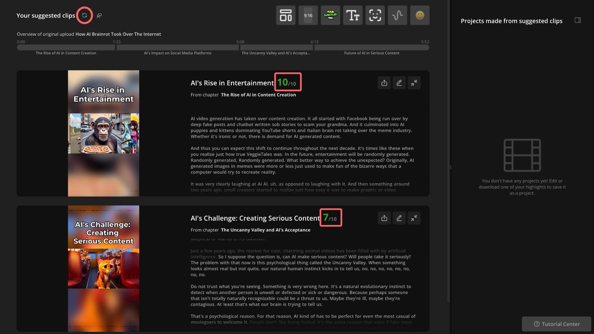This screenshot has height=334, width=594.
Task: Enable face tracking icon
Action: point(375,15)
